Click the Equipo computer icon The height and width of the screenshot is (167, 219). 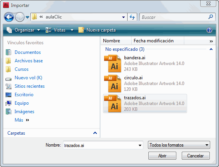pos(8,103)
